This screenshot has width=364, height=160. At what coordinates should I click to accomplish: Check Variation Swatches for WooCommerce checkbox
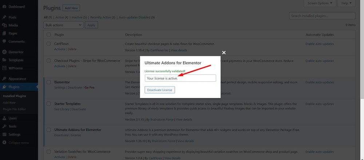(48, 152)
